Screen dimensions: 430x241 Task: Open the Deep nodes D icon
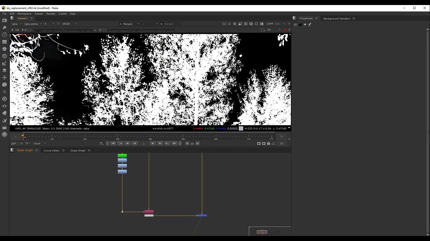[x=4, y=99]
